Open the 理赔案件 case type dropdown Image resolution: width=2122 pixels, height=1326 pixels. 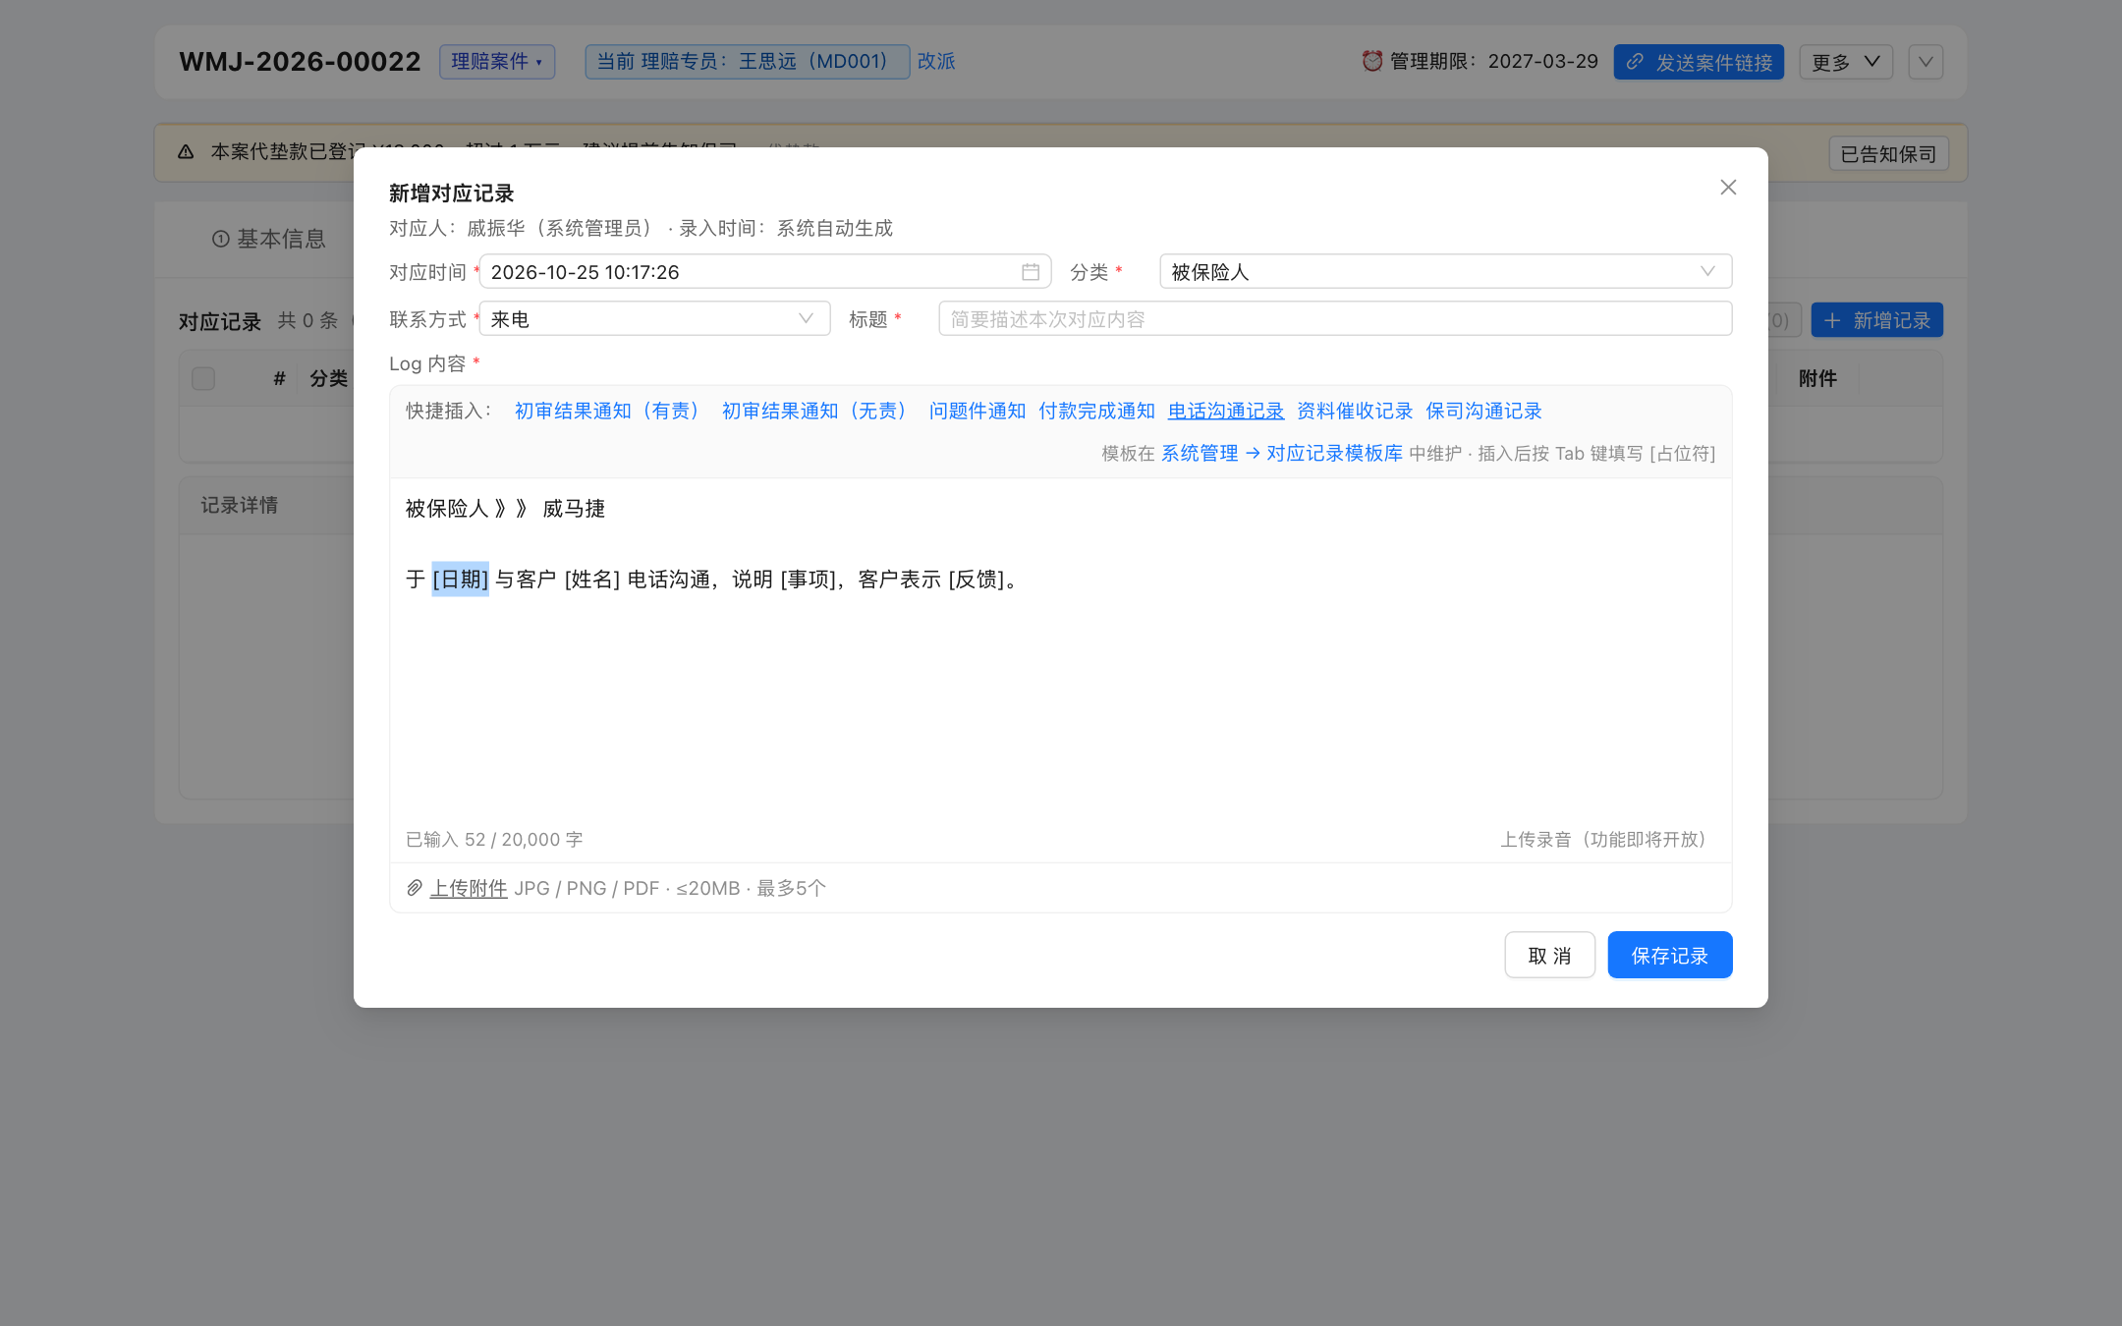(497, 61)
